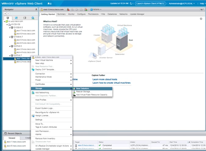The height and width of the screenshot is (151, 206).
Task: Open Networking inventory tab icon
Action: 33,18
